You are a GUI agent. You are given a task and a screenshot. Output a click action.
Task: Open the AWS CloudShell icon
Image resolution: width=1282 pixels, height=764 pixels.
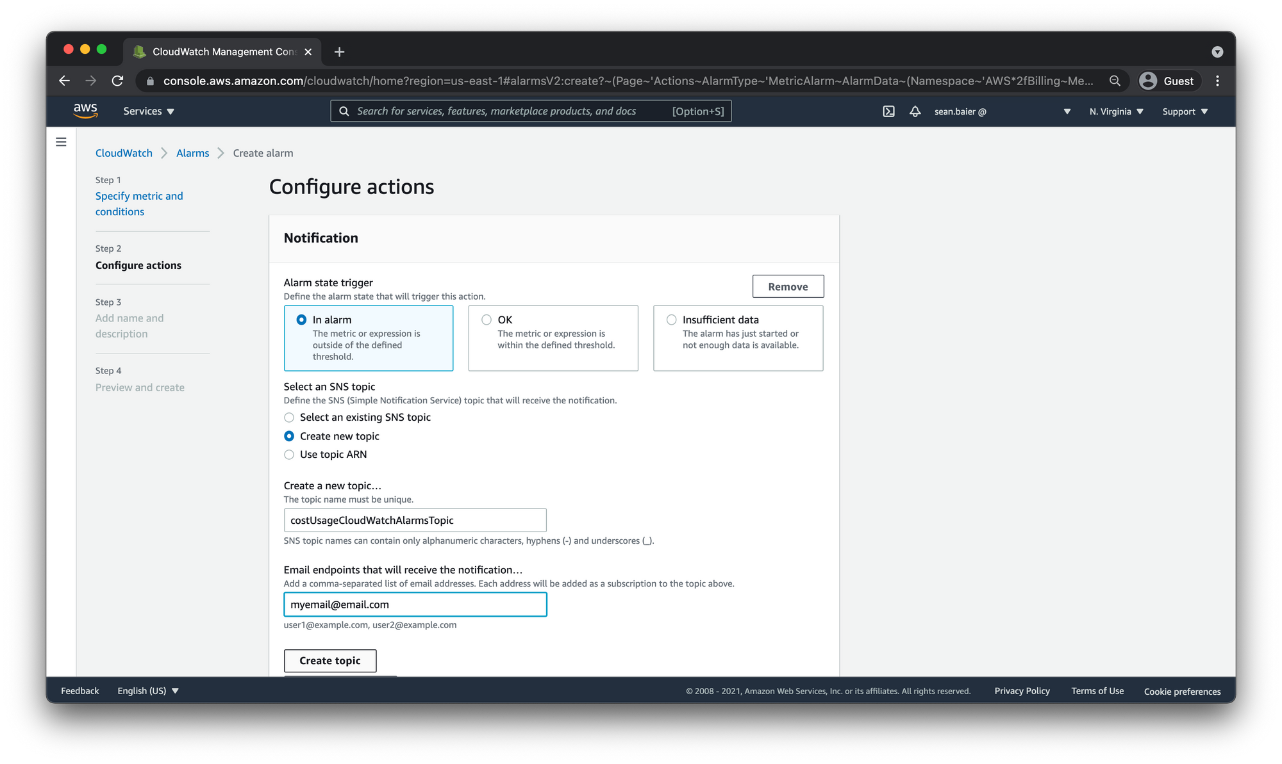pyautogui.click(x=888, y=111)
